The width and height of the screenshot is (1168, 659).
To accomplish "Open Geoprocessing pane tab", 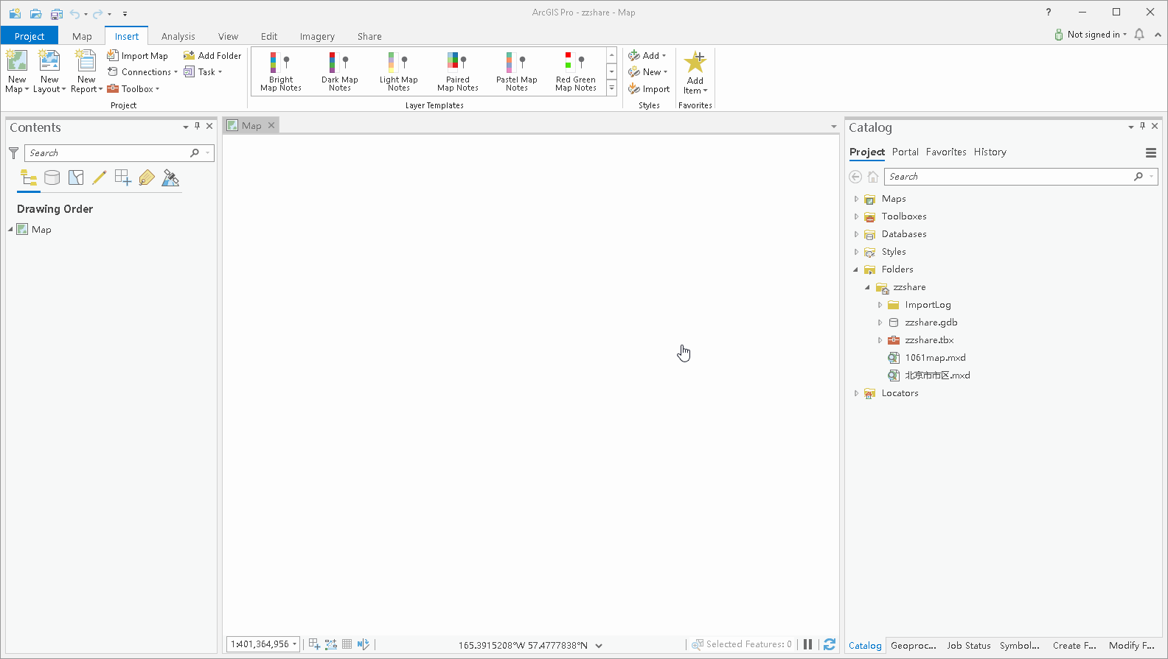I will (914, 646).
